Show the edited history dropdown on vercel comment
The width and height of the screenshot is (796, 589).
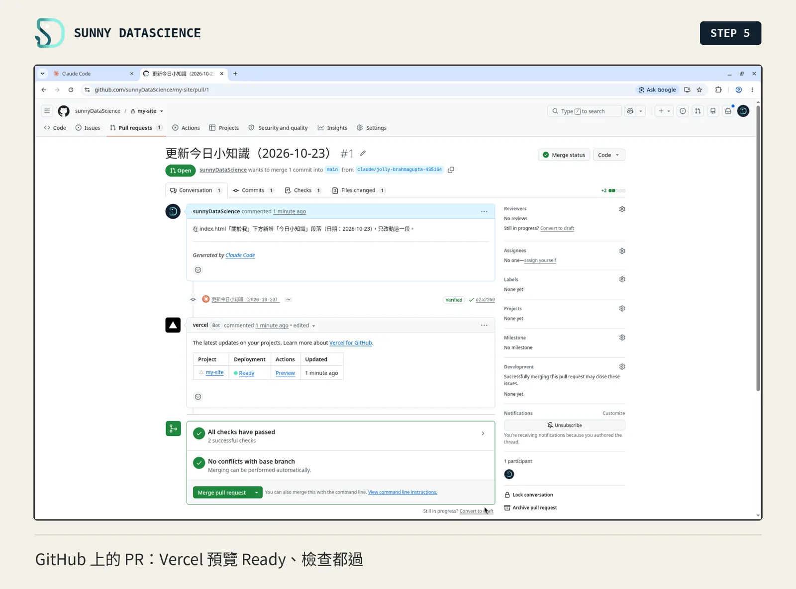pos(304,326)
